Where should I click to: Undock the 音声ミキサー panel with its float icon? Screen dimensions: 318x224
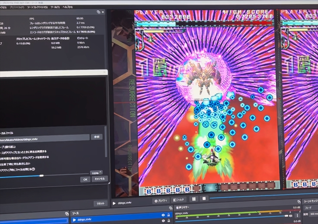(299, 201)
